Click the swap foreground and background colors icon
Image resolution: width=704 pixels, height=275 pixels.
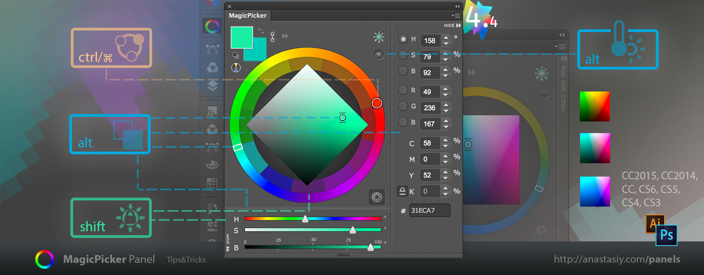[261, 30]
